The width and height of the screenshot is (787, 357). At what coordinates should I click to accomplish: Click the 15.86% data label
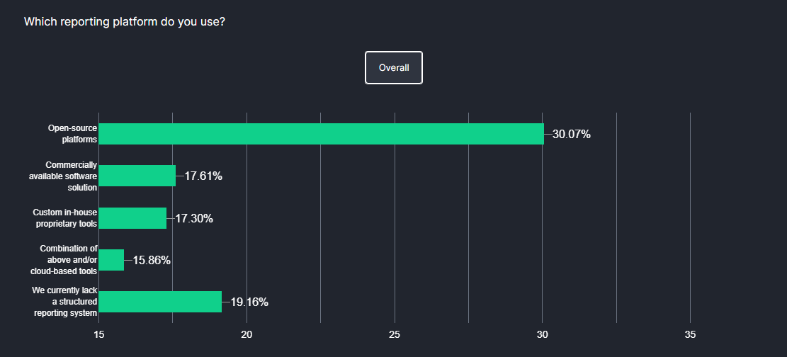[x=152, y=261]
